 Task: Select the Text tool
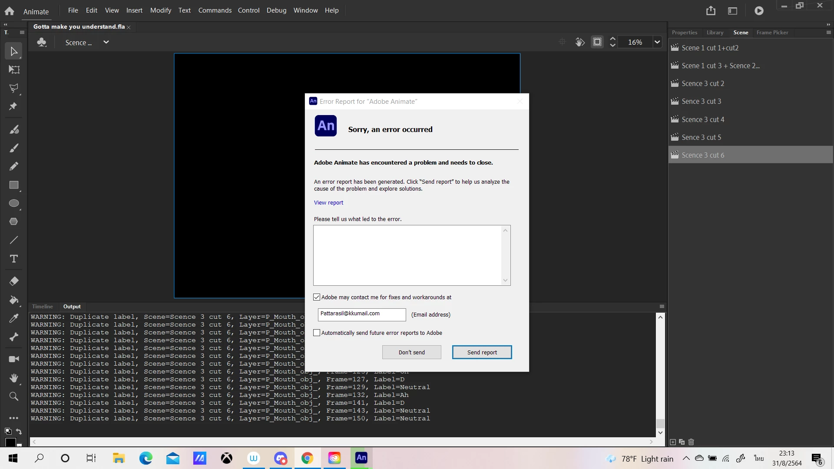(14, 259)
